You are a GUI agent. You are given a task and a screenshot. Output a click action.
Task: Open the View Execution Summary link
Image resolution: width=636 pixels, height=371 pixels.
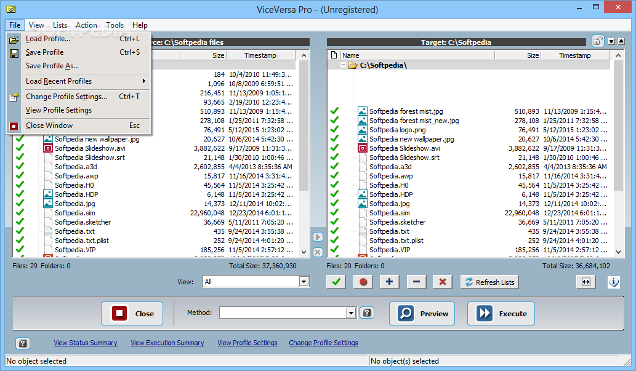167,343
